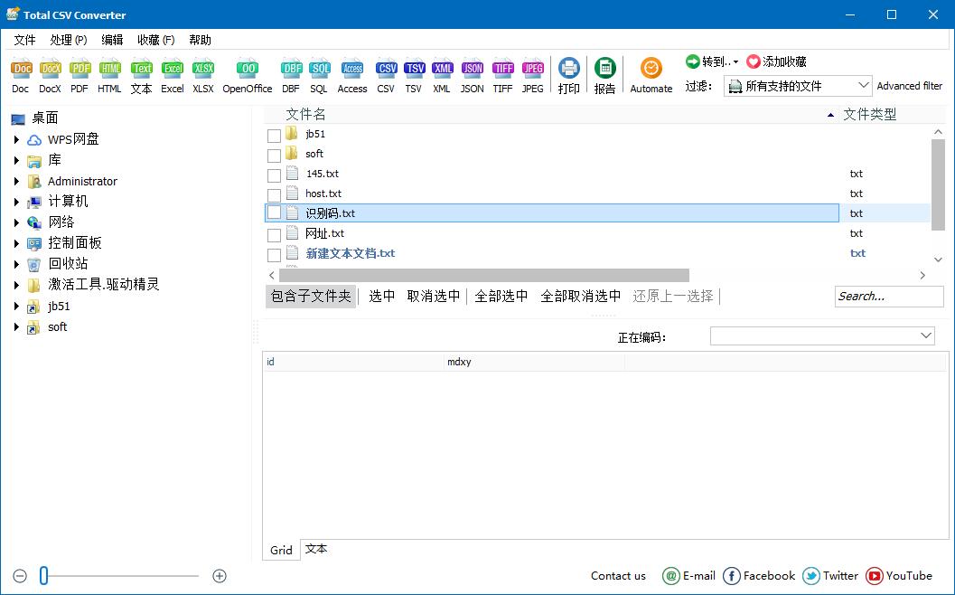
Task: Select the DocX conversion icon
Action: coord(50,69)
